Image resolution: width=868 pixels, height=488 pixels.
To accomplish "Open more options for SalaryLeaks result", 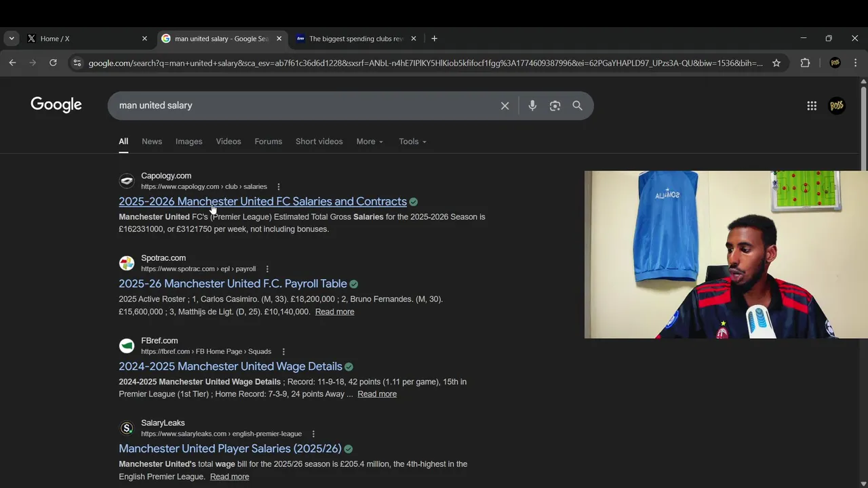I will click(313, 434).
